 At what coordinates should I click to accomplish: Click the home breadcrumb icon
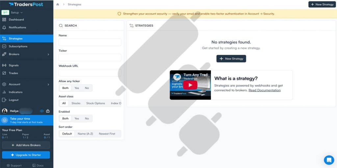click(x=58, y=4)
